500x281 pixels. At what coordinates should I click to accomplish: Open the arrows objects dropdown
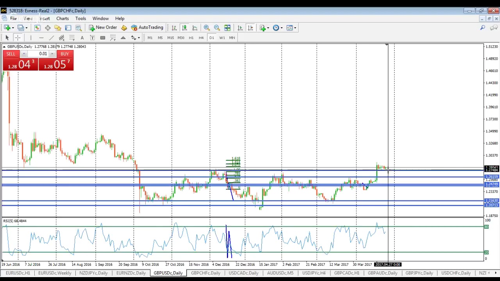click(x=135, y=38)
